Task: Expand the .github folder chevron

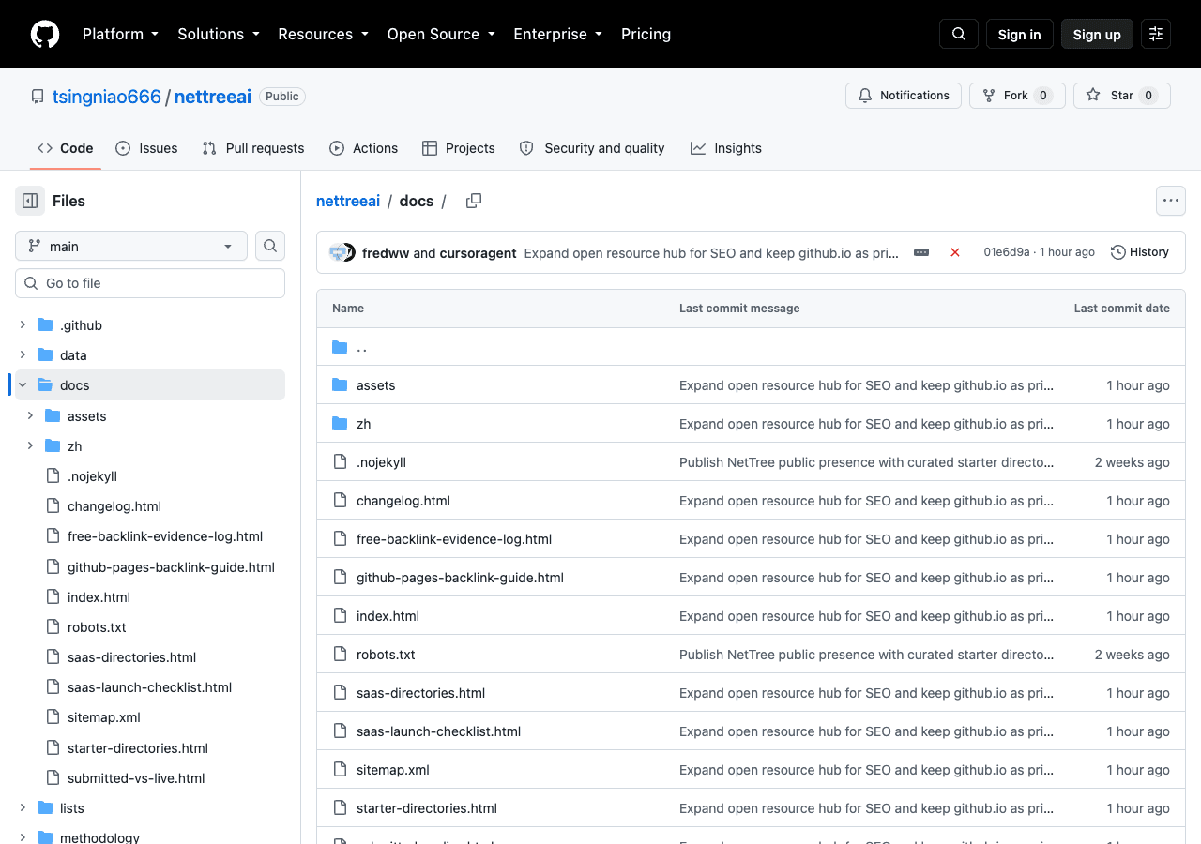Action: (23, 325)
